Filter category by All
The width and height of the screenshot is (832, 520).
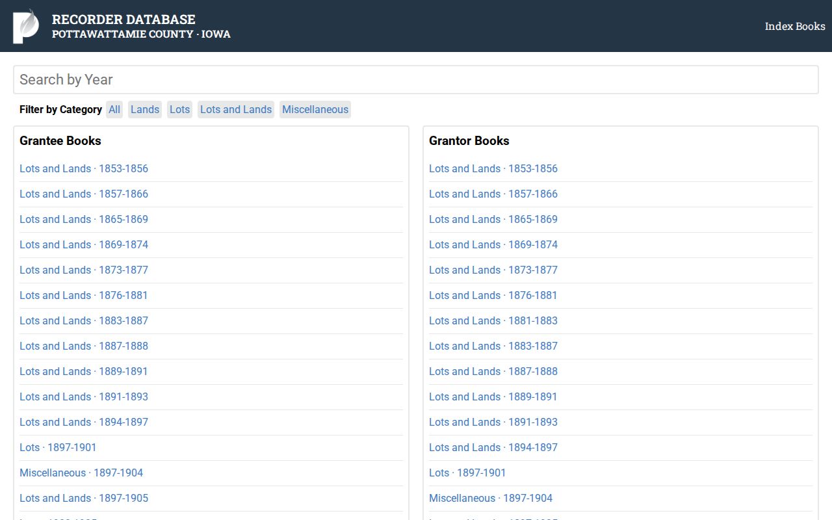pos(114,109)
